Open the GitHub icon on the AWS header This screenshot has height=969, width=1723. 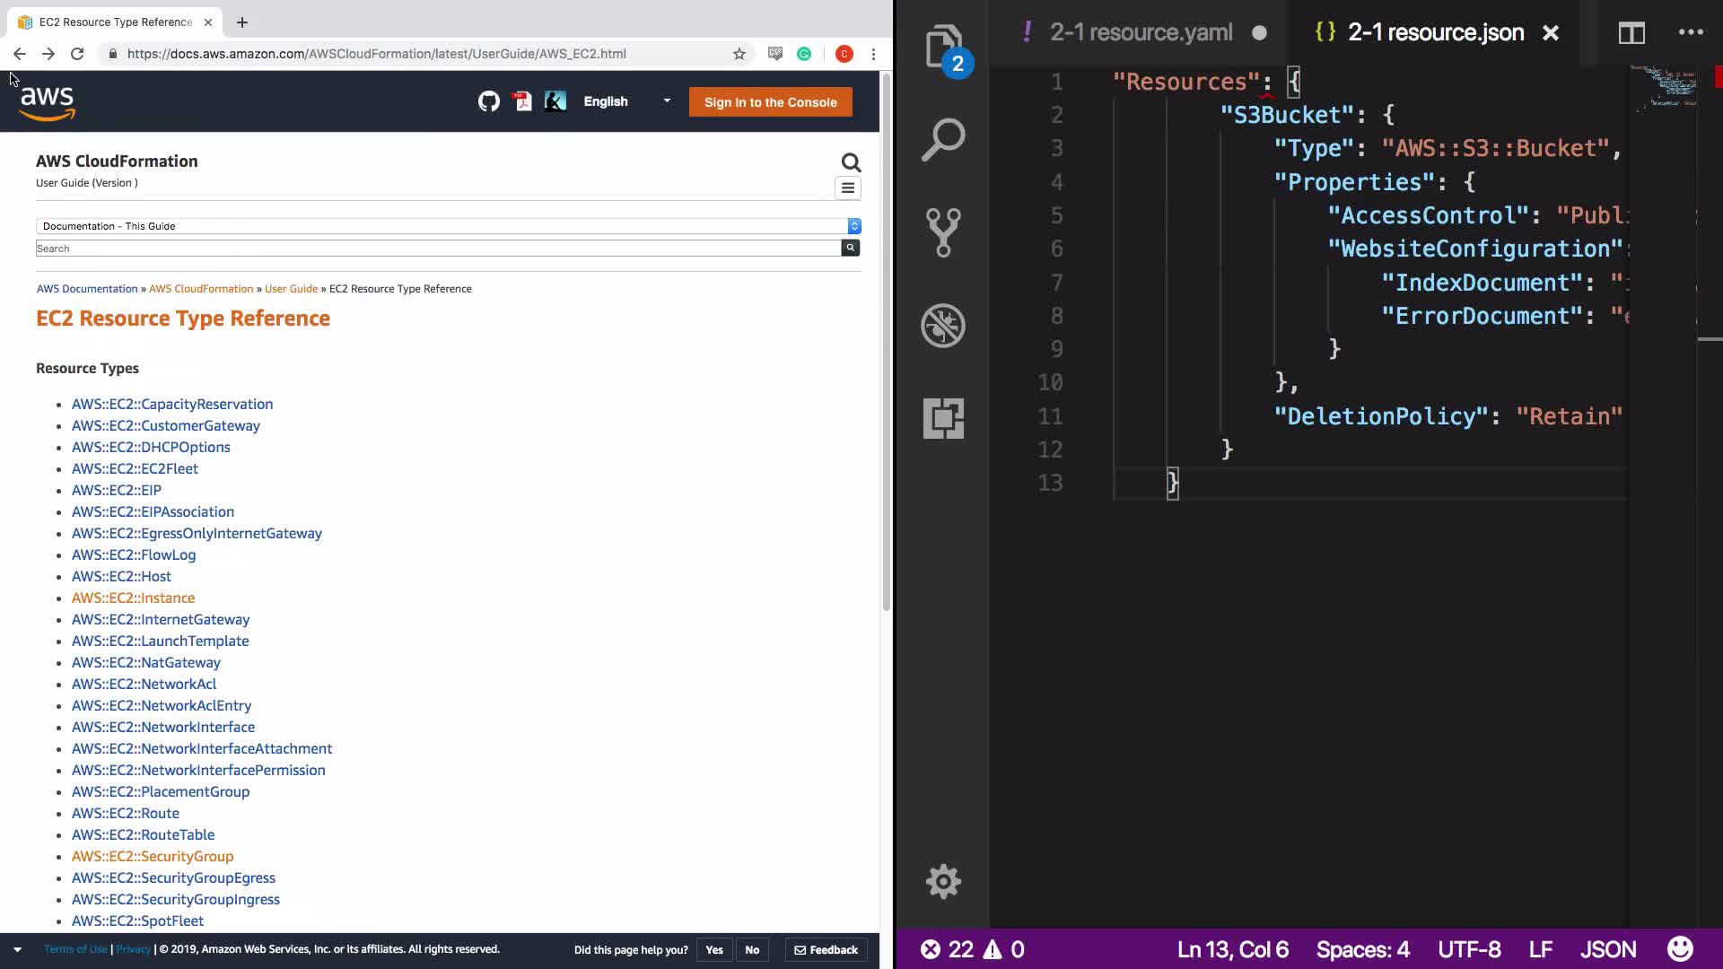click(488, 101)
